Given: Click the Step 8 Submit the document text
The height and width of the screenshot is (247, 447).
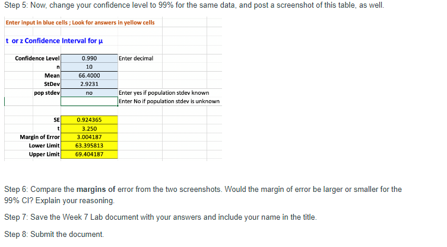Looking at the screenshot, I should point(54,234).
